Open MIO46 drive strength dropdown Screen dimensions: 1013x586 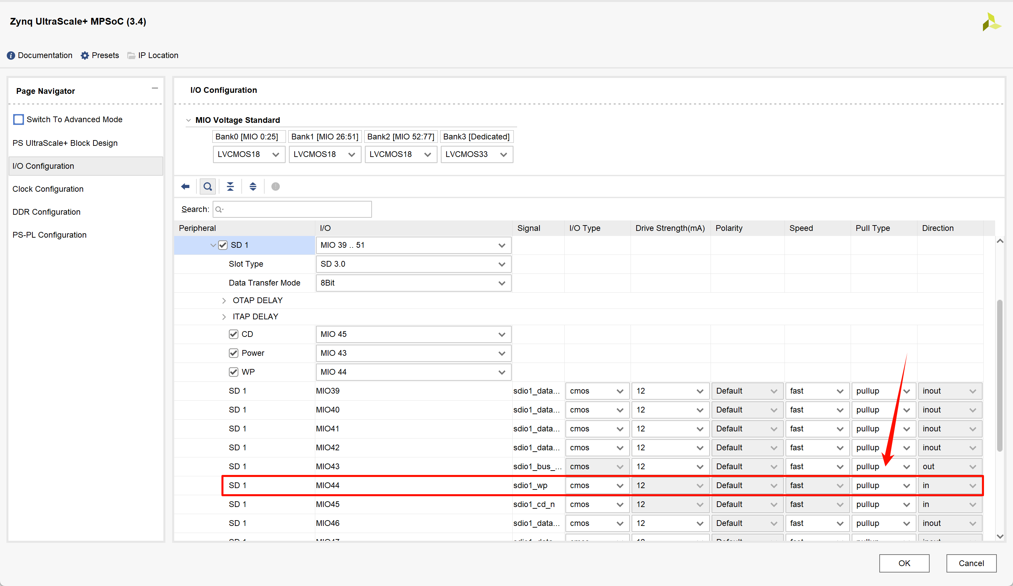coord(670,523)
